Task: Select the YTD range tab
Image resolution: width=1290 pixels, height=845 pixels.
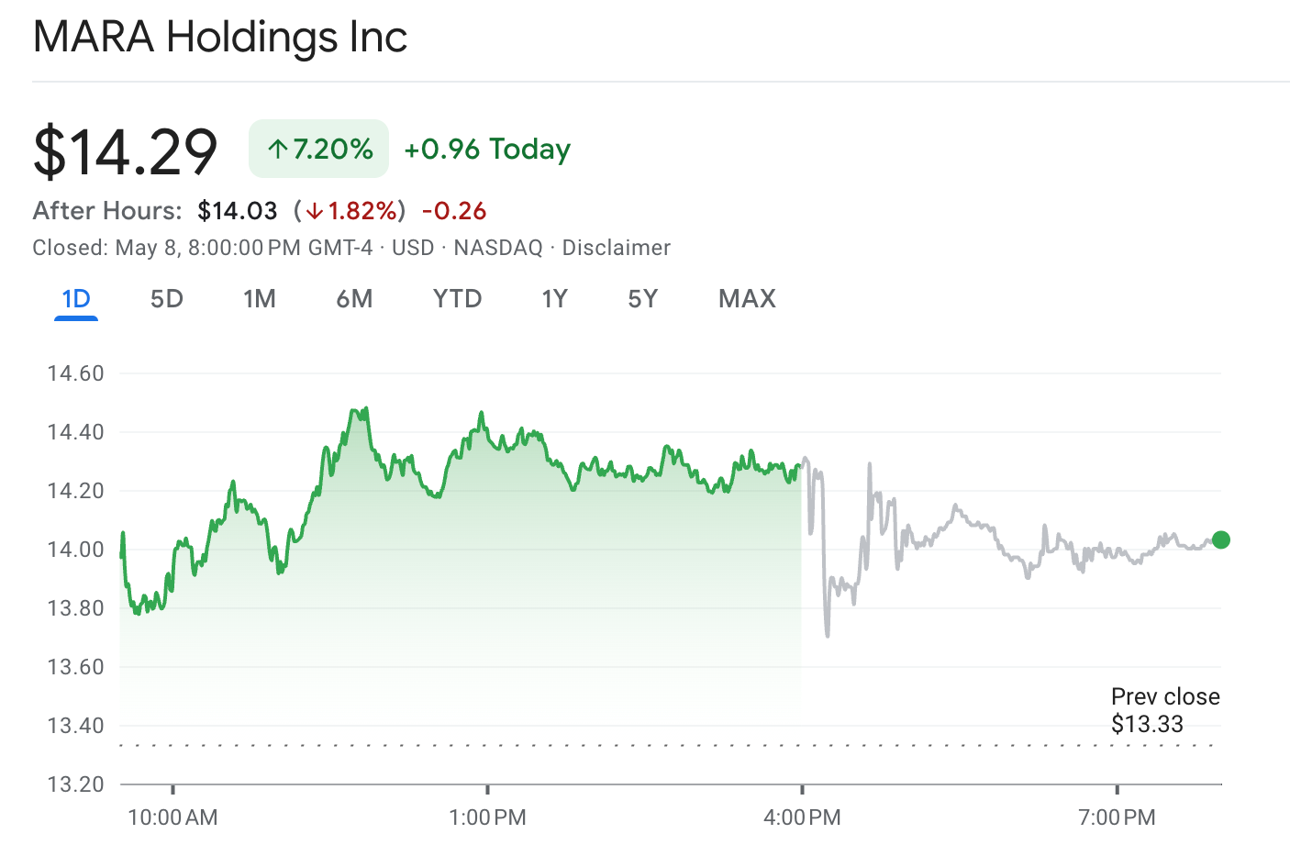Action: (457, 298)
